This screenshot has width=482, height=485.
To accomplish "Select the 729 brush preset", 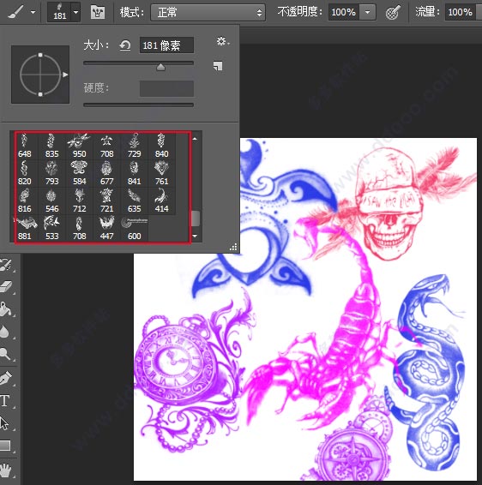I will pos(134,146).
